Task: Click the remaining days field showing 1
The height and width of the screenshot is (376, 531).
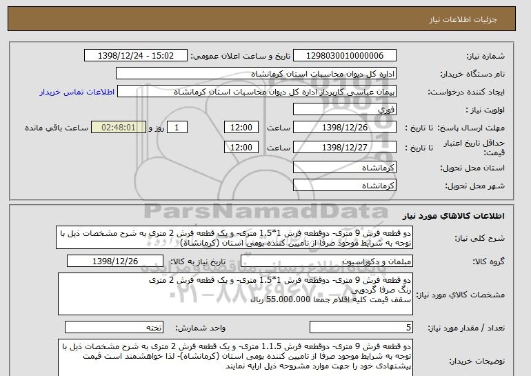Action: 177,128
